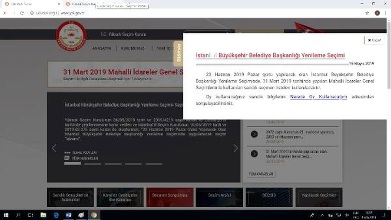This screenshot has width=391, height=220.
Task: Open İstanbul Büyükşehir Belediye Başkanlığı Yenileme Seçimi heading
Action: pyautogui.click(x=270, y=55)
